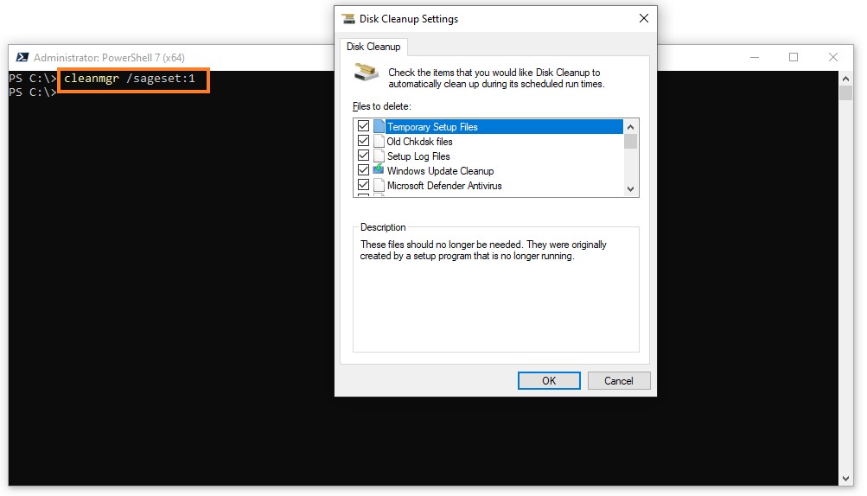Click the Old Chkdsk files document icon
The image size is (867, 496).
tap(379, 141)
